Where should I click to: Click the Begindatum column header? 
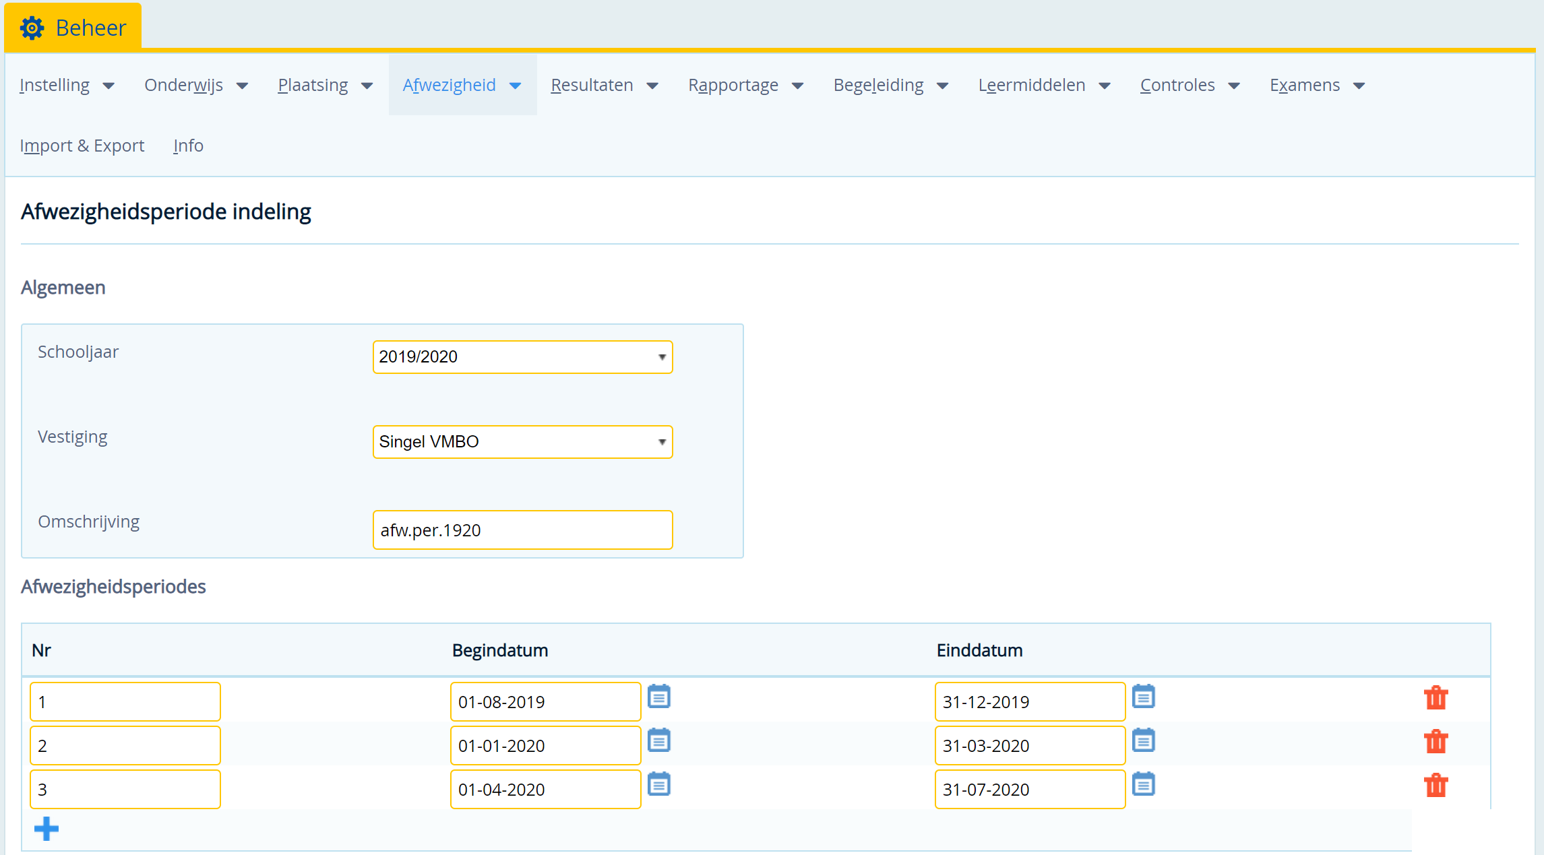tap(500, 650)
